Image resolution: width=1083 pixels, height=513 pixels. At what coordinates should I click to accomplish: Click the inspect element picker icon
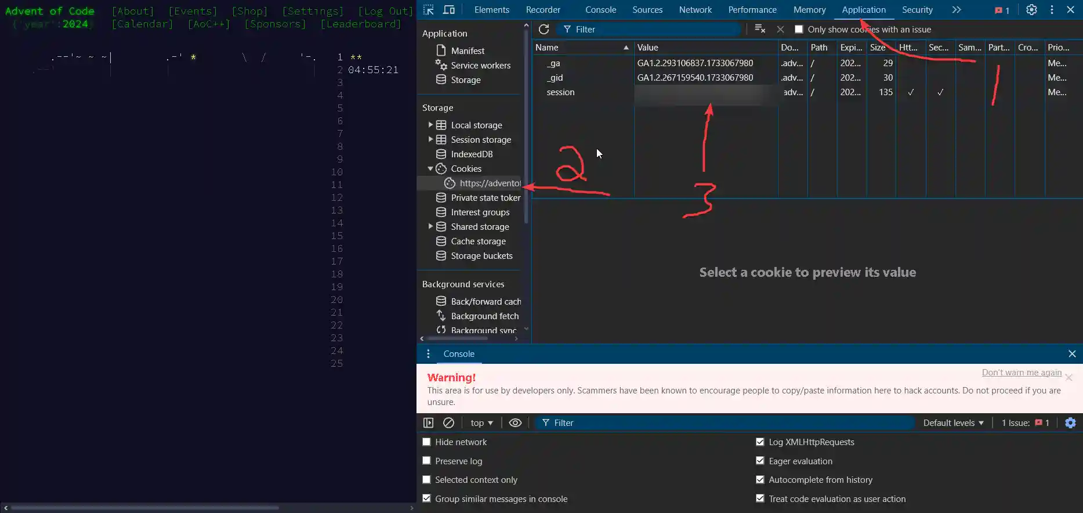[x=429, y=10]
